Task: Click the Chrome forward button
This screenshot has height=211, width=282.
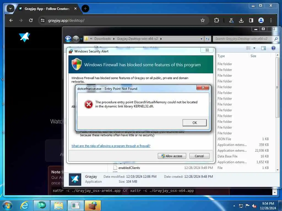Action: tap(21, 20)
